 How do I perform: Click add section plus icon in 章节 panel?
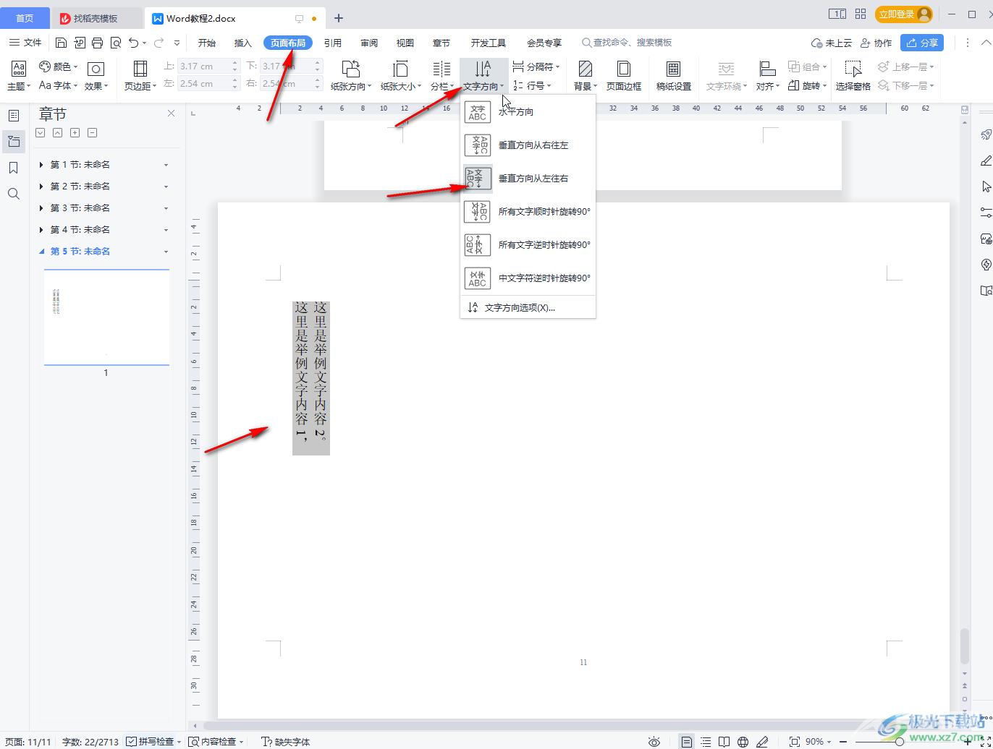pyautogui.click(x=75, y=133)
